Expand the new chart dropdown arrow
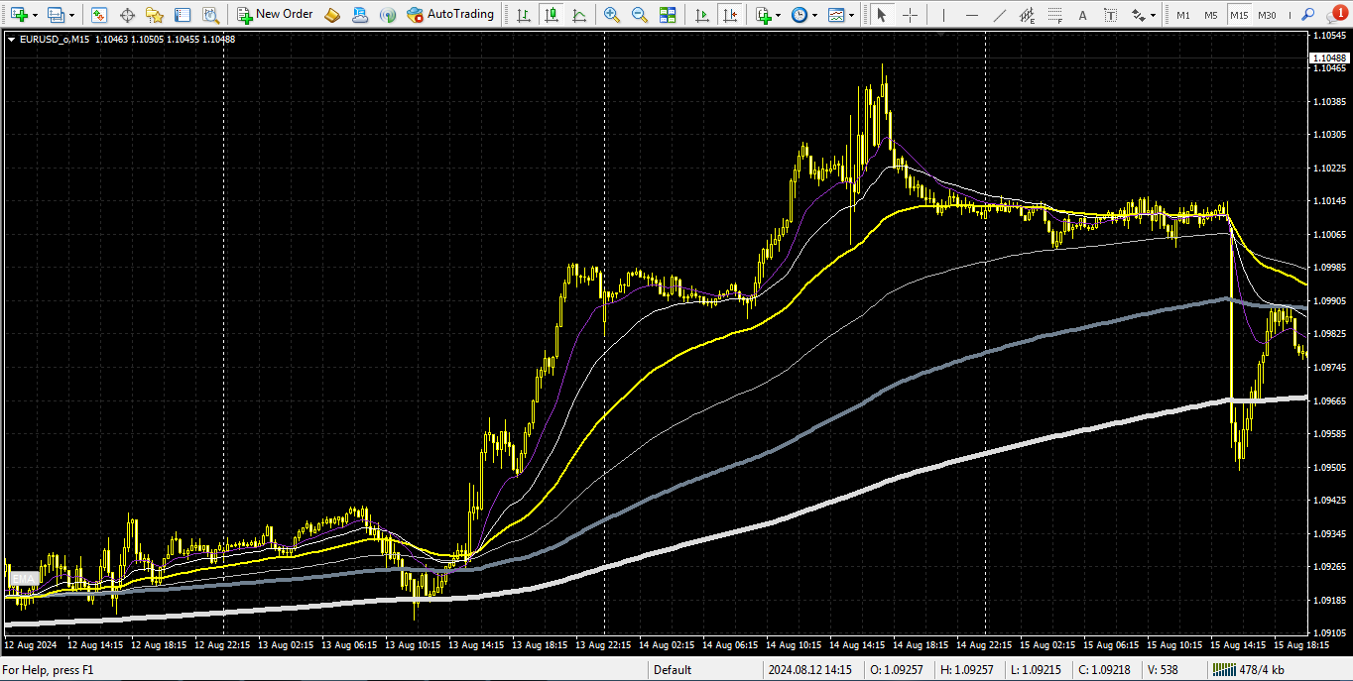1353x681 pixels. [x=35, y=15]
